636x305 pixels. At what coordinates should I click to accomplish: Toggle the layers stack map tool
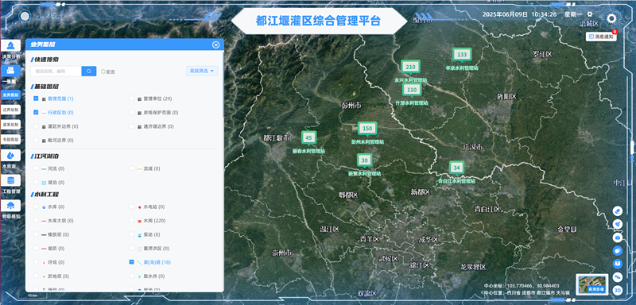(618, 251)
